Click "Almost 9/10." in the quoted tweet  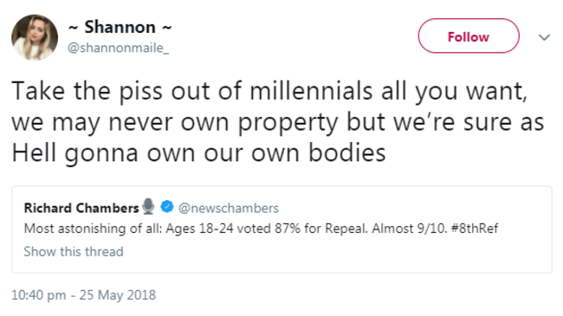[409, 228]
